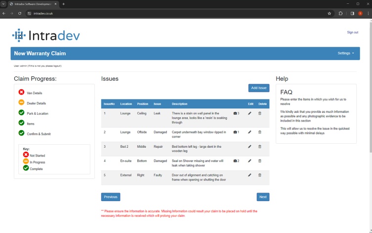
Task: Open a new browser tab
Action: click(63, 4)
